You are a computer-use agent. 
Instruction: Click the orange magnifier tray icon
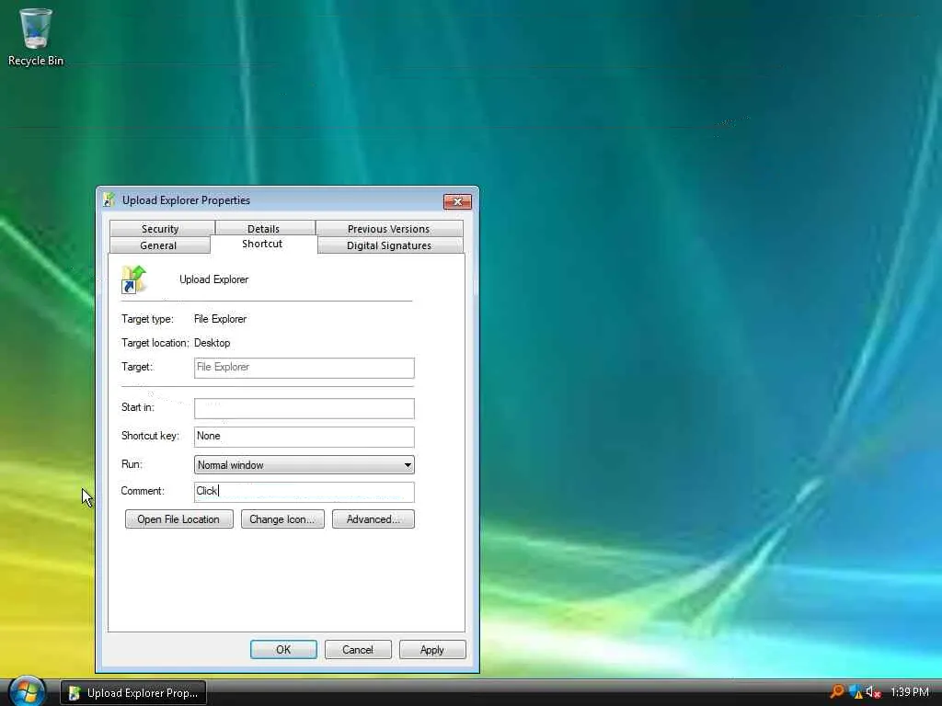pyautogui.click(x=836, y=691)
